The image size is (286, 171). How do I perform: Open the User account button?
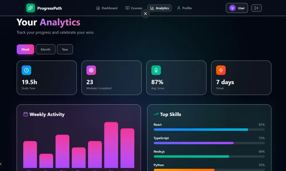[237, 8]
